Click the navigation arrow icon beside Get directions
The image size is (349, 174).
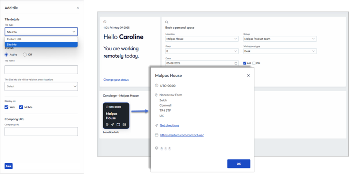coord(156,125)
